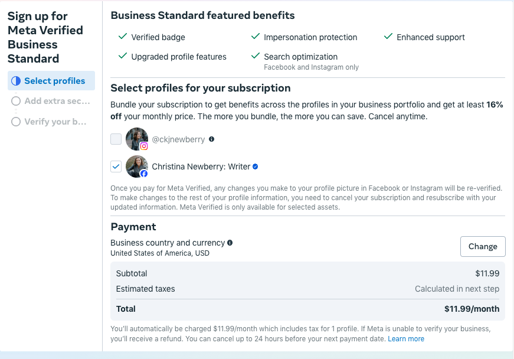514x359 pixels.
Task: Uncheck the Christina Newberry: Writer profile
Action: (x=116, y=166)
